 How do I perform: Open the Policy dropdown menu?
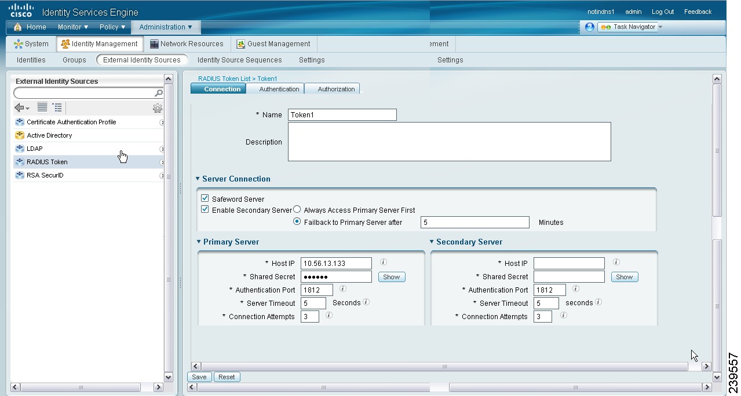[x=112, y=27]
